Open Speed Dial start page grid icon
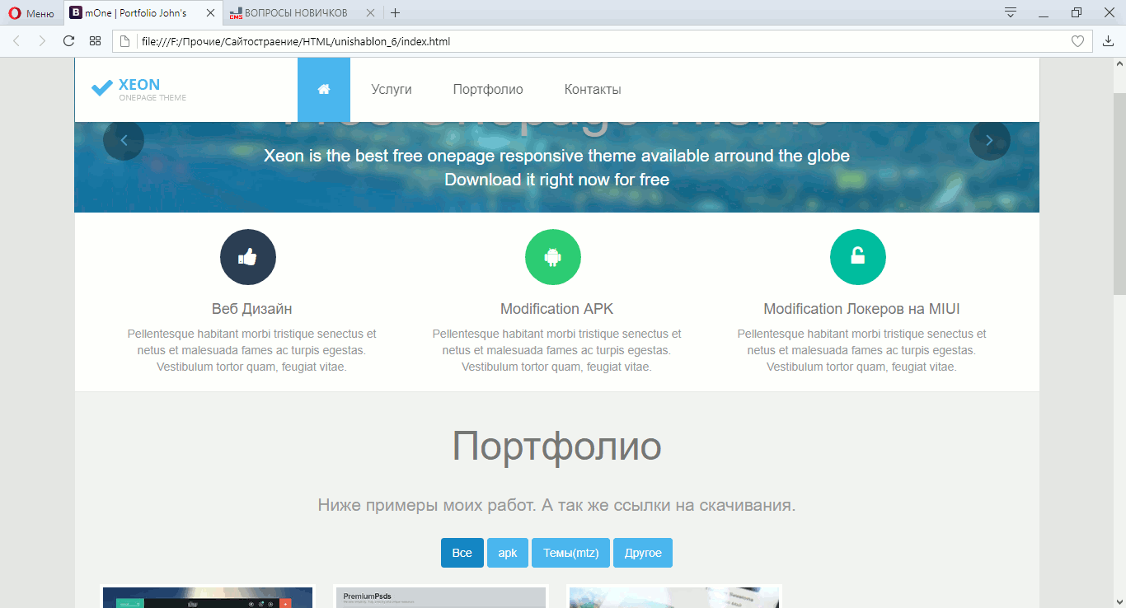Screen dimensions: 1126x608 tap(96, 41)
